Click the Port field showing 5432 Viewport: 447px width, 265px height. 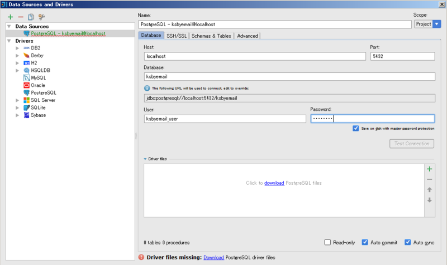(402, 56)
